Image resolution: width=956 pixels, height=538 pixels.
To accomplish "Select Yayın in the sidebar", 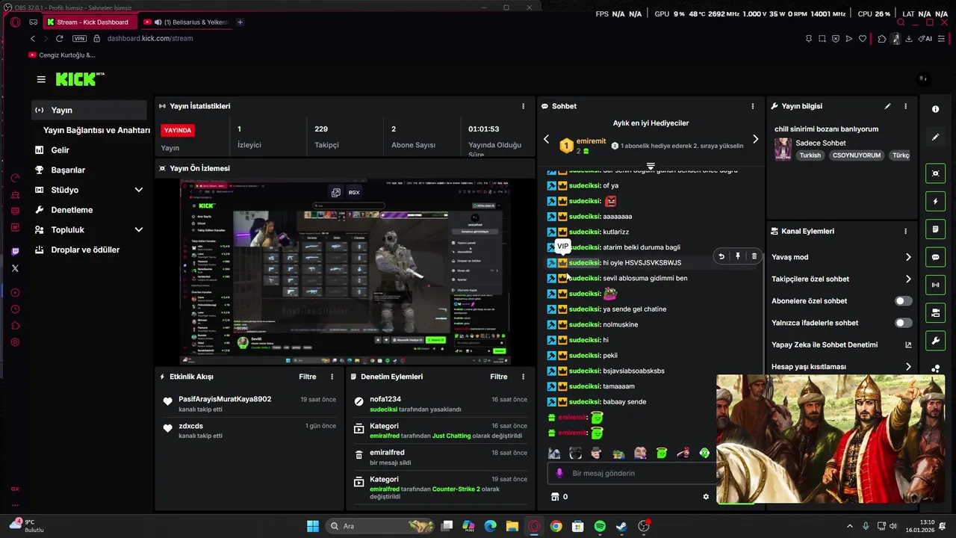I will coord(89,110).
